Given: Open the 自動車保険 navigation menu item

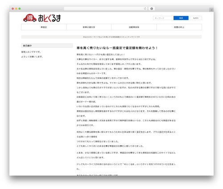Looking at the screenshot, I should [134, 27].
